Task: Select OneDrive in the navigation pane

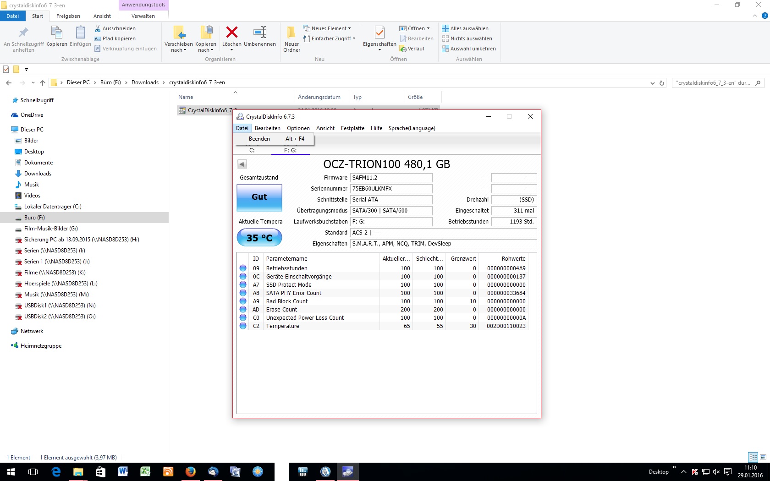Action: 32,115
